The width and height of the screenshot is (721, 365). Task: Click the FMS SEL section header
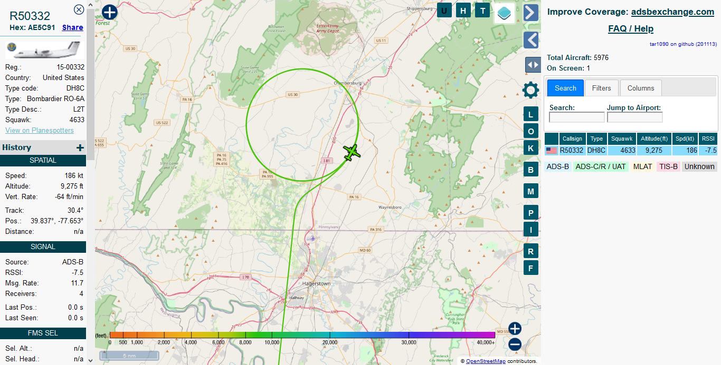click(x=43, y=333)
